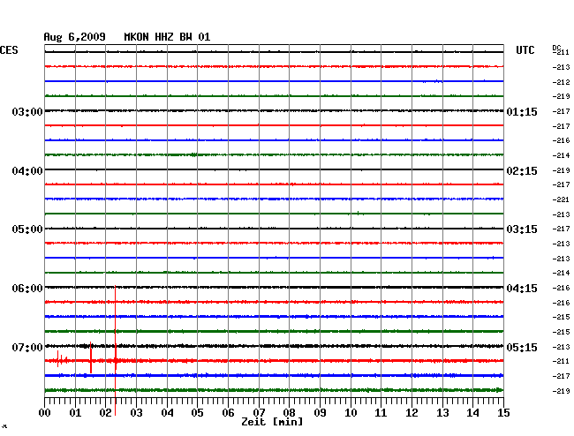Click the UTC column header

[525, 50]
